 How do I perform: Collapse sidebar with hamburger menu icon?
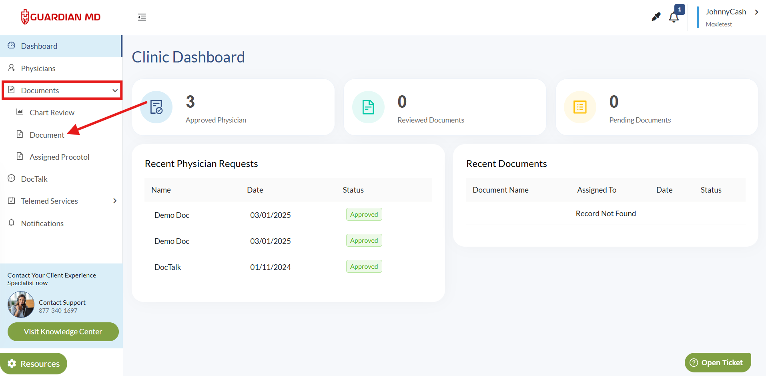pyautogui.click(x=142, y=17)
